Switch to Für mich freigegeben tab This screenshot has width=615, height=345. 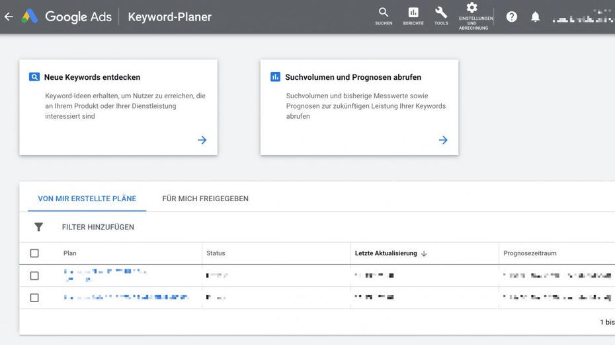205,199
